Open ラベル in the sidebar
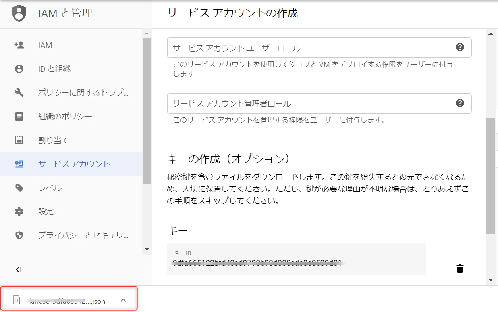This screenshot has width=498, height=312. click(x=71, y=188)
